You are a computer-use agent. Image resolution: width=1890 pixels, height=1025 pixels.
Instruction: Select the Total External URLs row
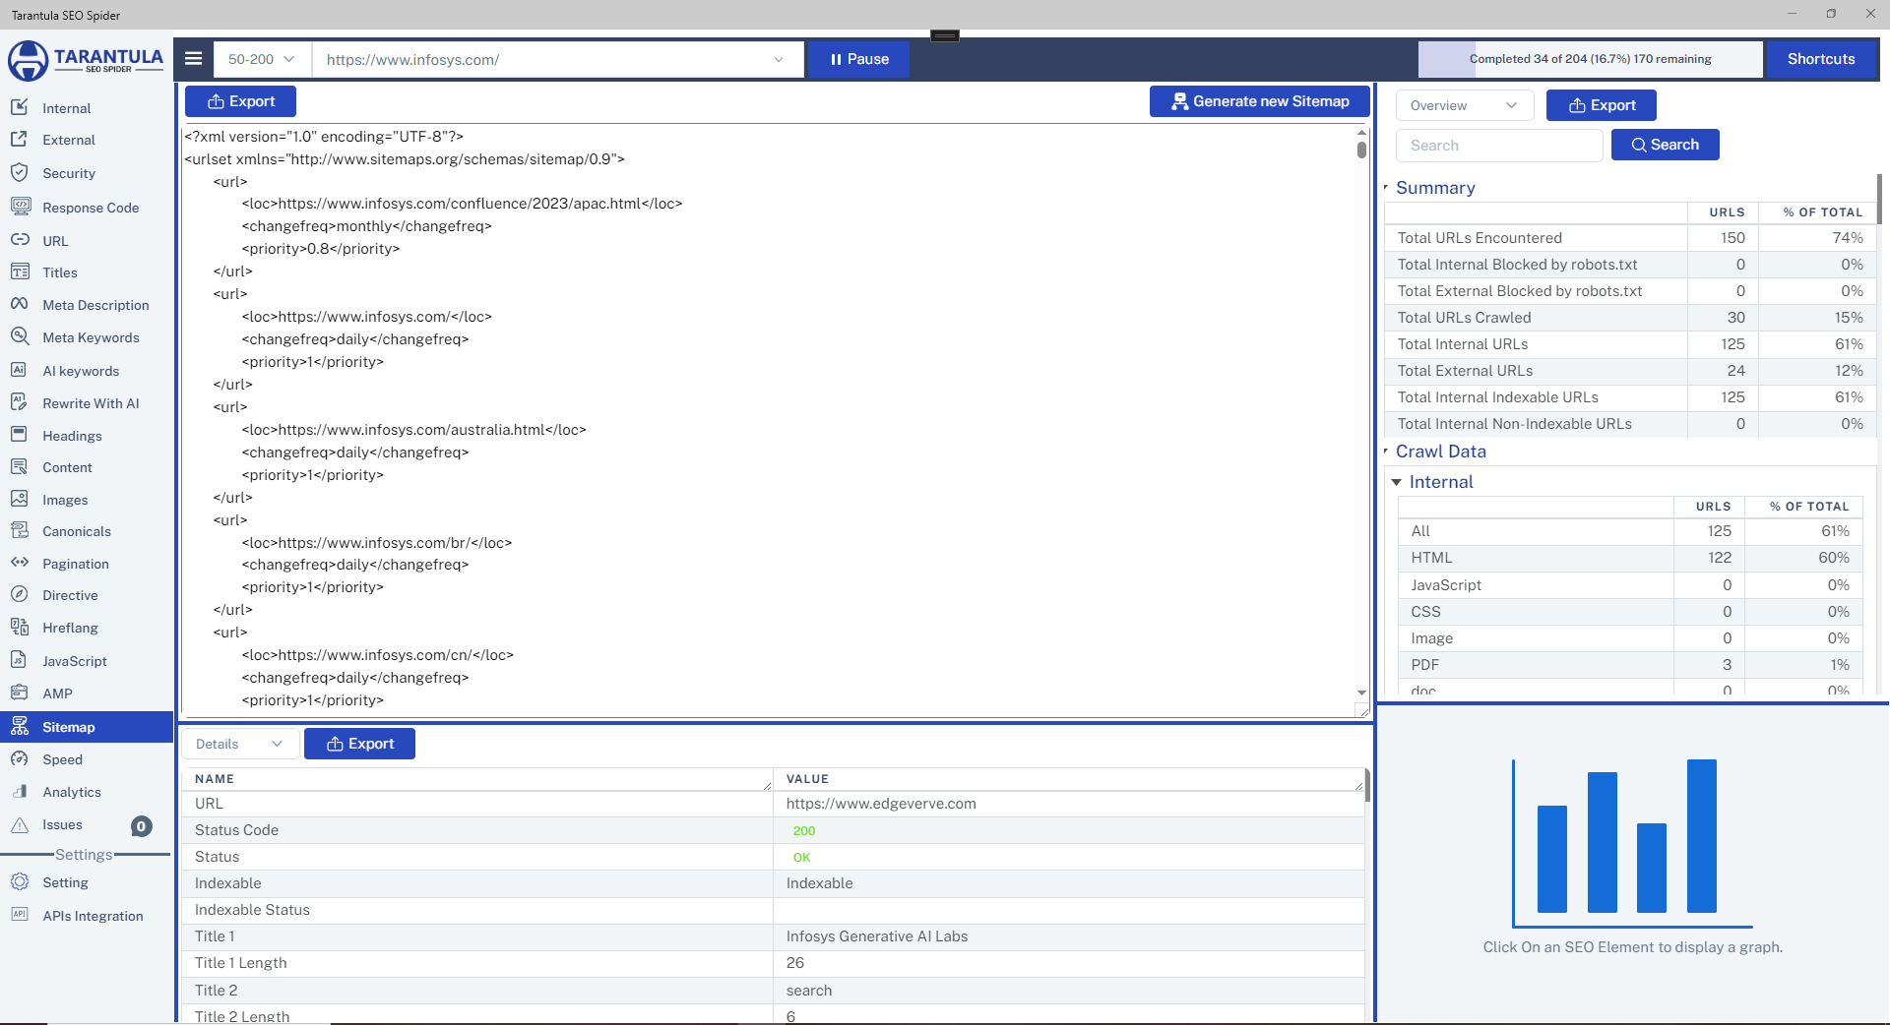coord(1630,371)
